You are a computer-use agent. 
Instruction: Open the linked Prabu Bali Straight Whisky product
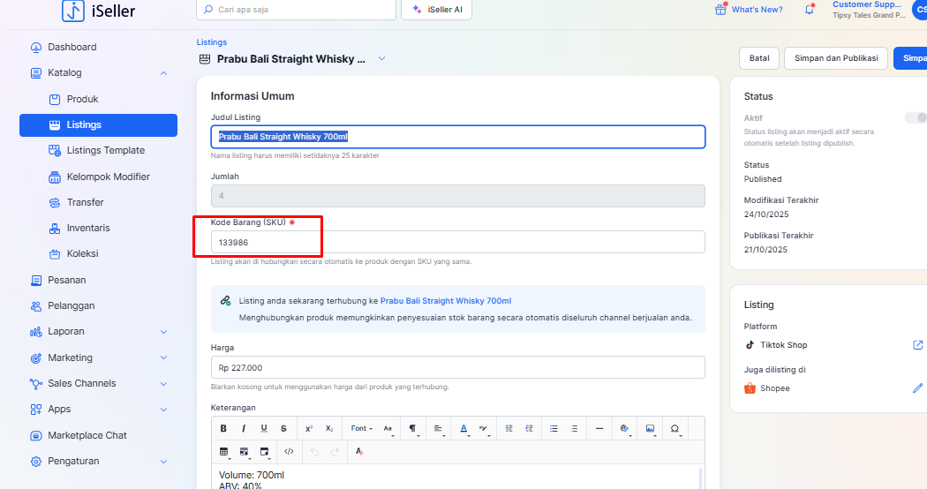(x=445, y=301)
